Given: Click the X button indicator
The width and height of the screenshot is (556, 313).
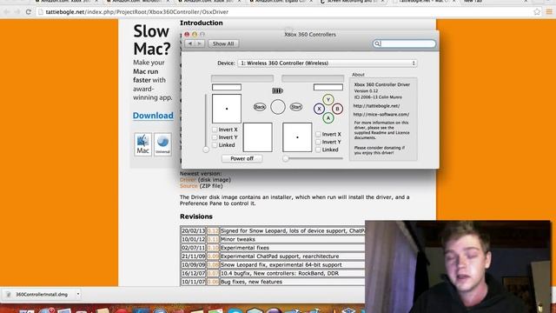Looking at the screenshot, I should (x=319, y=109).
